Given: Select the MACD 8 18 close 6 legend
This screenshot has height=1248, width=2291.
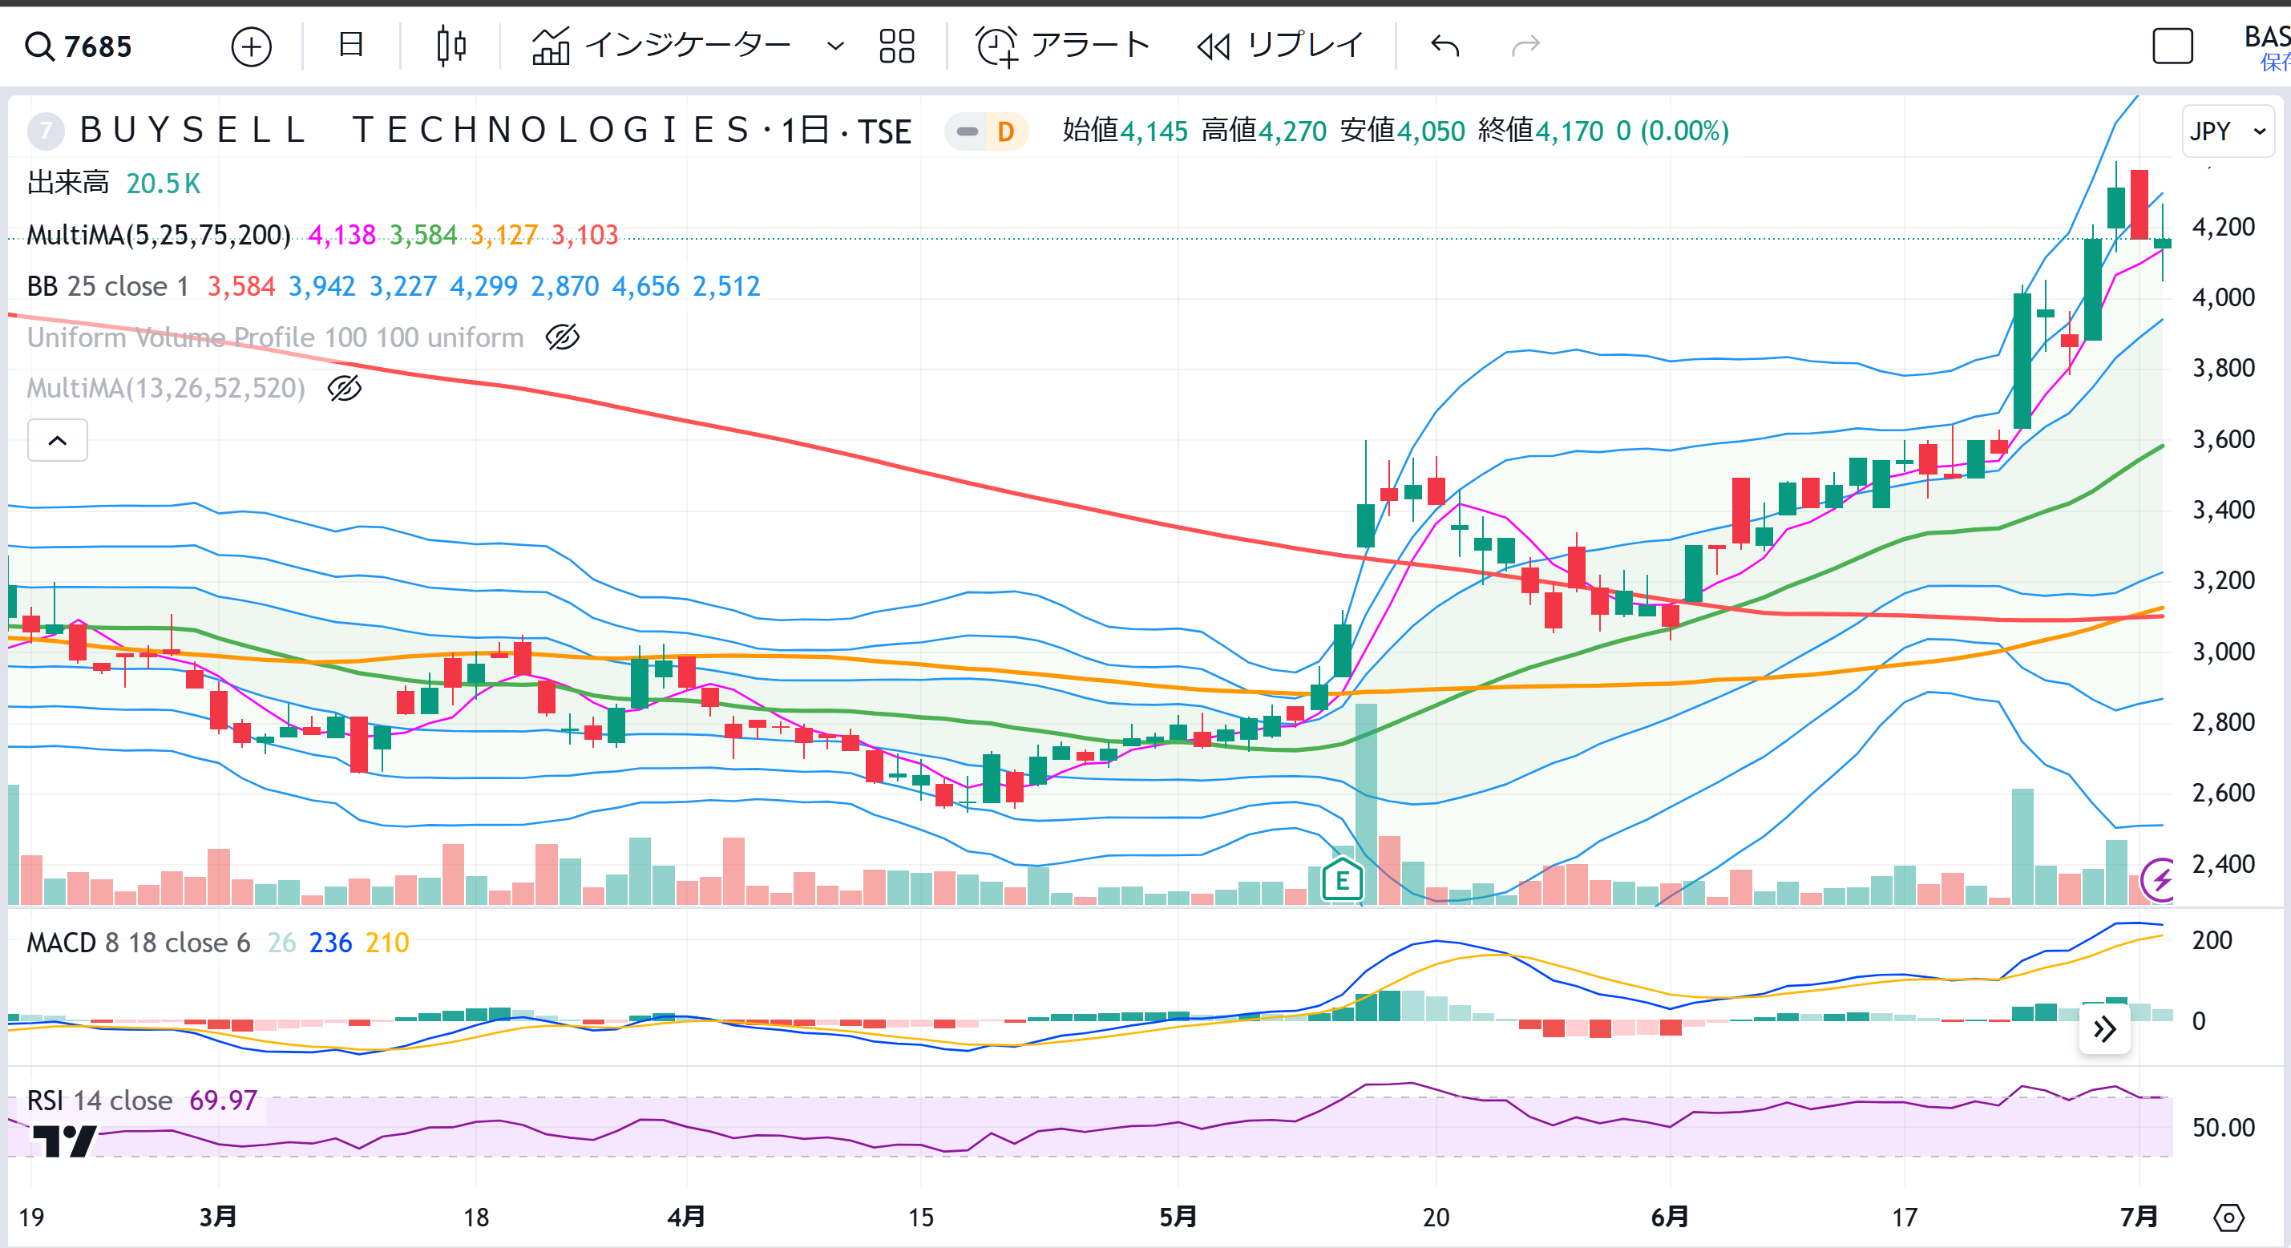Looking at the screenshot, I should click(139, 942).
